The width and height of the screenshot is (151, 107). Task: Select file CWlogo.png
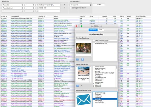coord(99,75)
